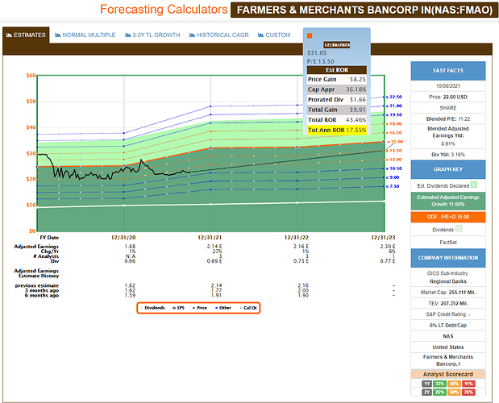Click the Est. Dividends Declared color swatch

click(474, 185)
